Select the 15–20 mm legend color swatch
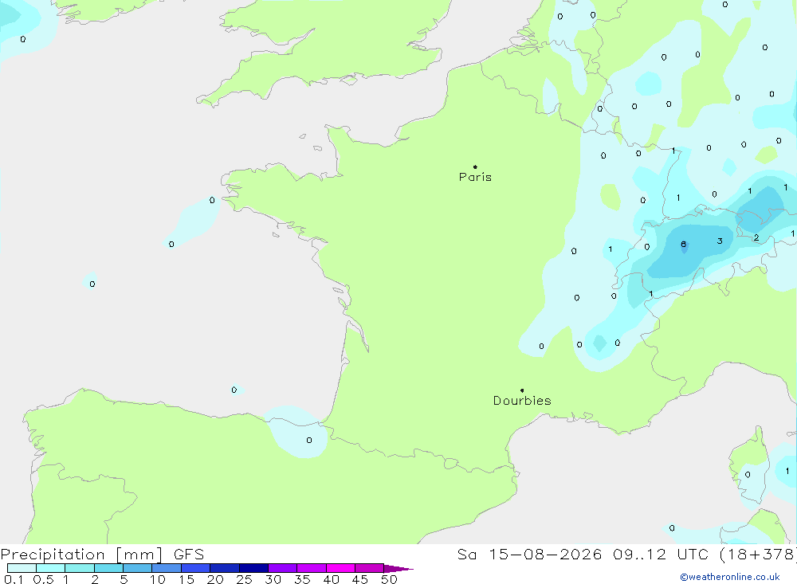797x584 pixels. point(196,568)
